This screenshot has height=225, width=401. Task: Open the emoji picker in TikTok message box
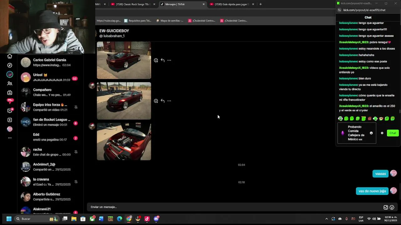(392, 207)
